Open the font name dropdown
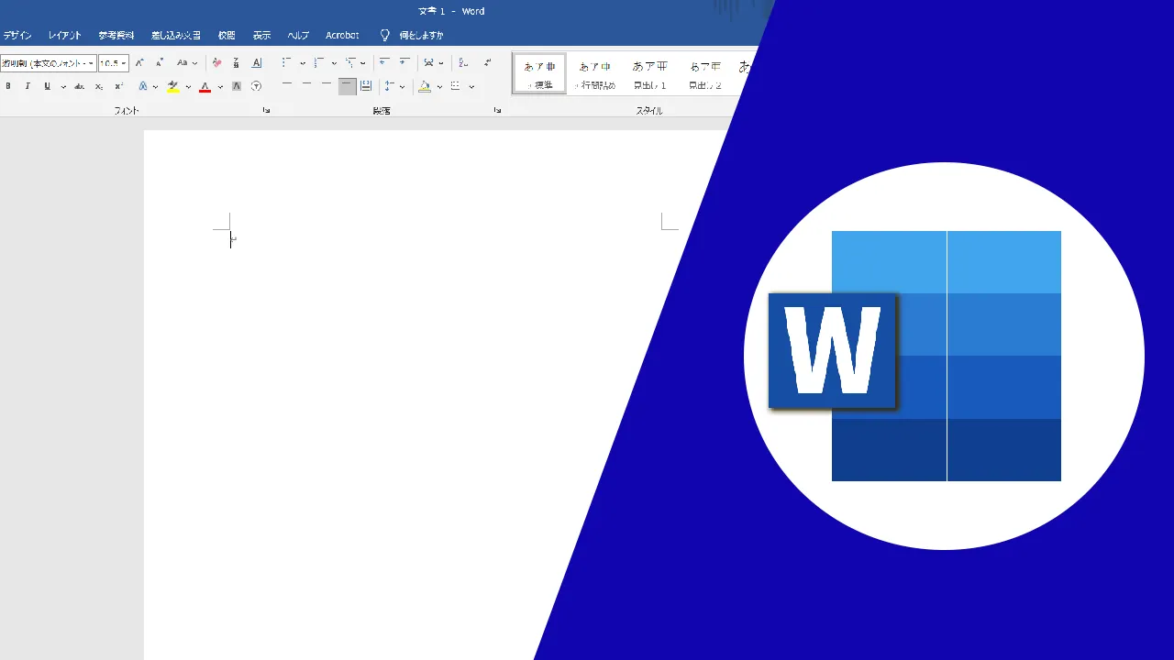 [91, 63]
